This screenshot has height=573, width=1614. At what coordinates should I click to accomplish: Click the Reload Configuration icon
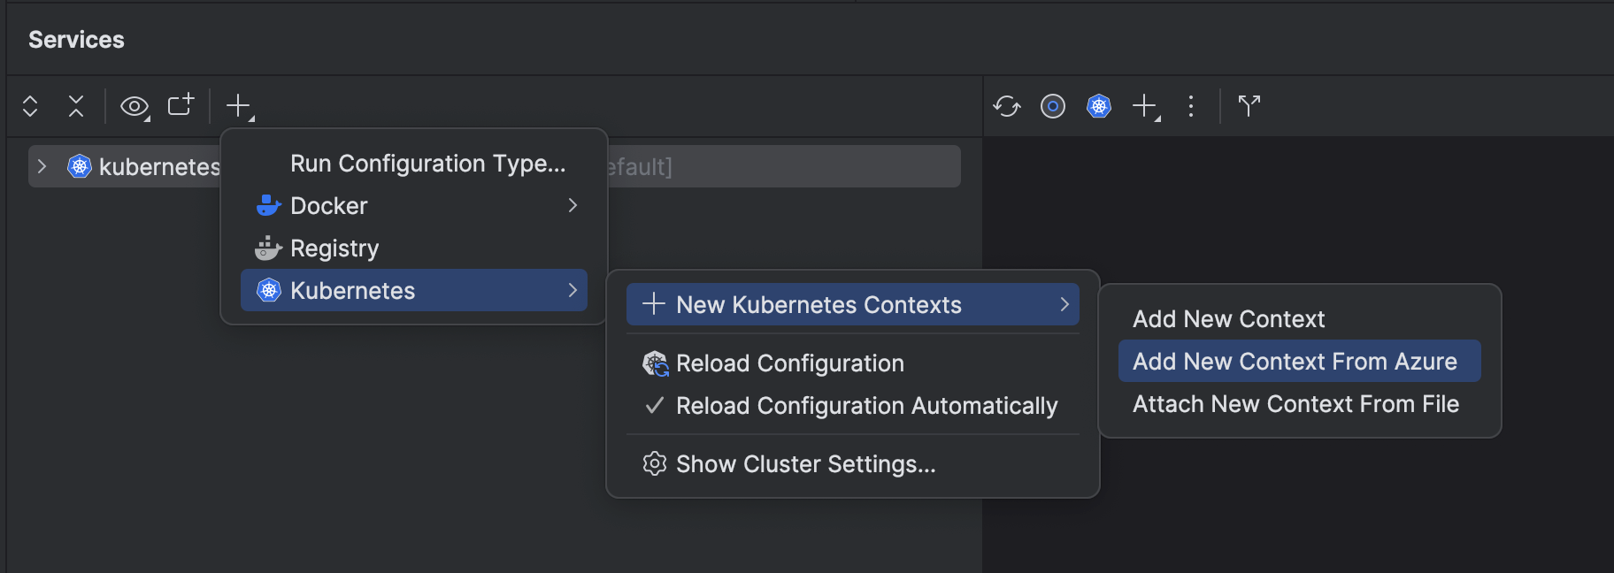pos(655,363)
